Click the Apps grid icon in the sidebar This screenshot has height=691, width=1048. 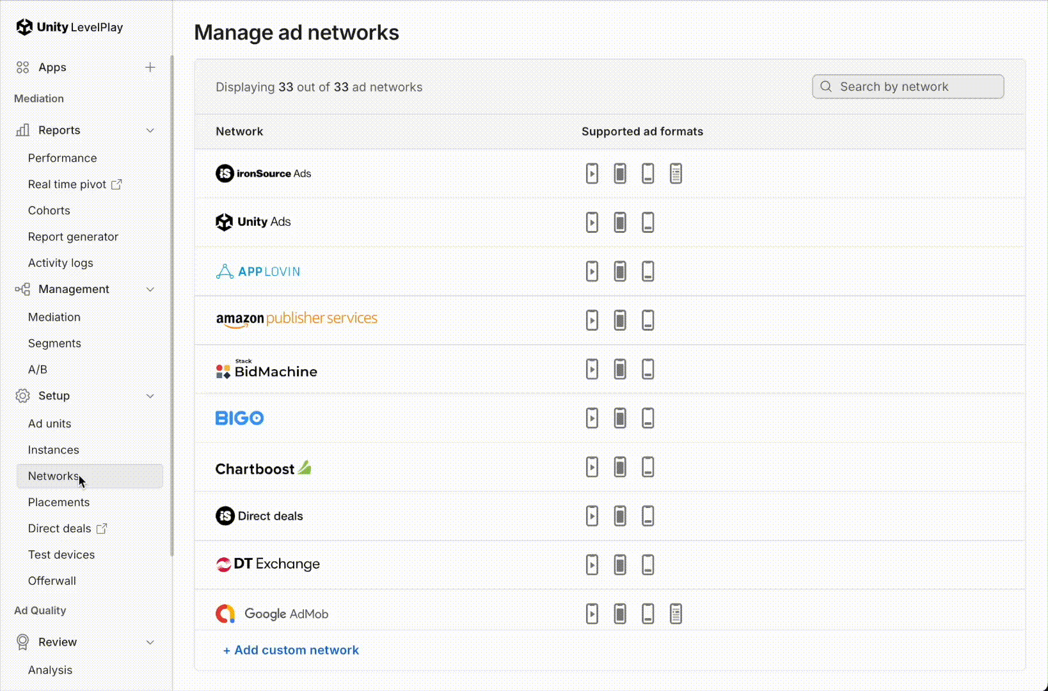(x=23, y=67)
